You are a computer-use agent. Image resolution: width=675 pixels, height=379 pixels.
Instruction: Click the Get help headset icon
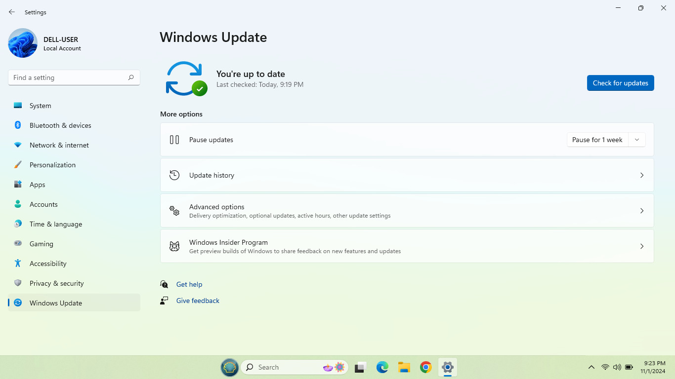pyautogui.click(x=164, y=284)
